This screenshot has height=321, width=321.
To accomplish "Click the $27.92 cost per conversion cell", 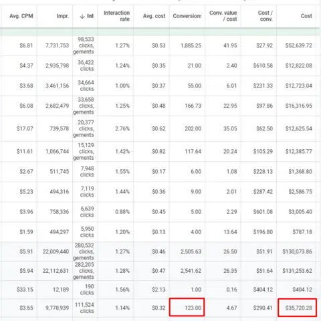I will pyautogui.click(x=264, y=45).
